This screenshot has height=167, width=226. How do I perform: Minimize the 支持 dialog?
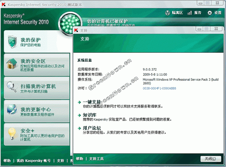point(199,28)
